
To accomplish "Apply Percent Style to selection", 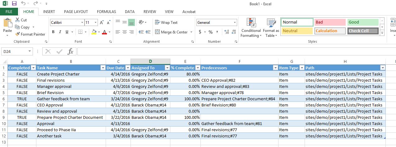I will point(210,32).
